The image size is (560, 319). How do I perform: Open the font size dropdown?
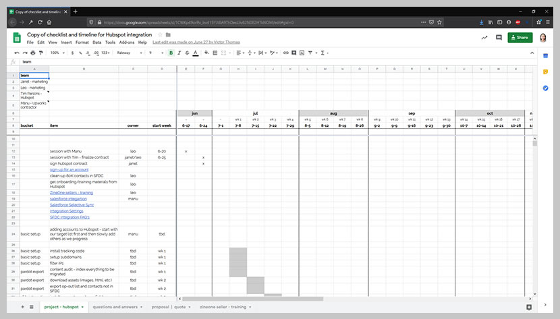[x=156, y=53]
